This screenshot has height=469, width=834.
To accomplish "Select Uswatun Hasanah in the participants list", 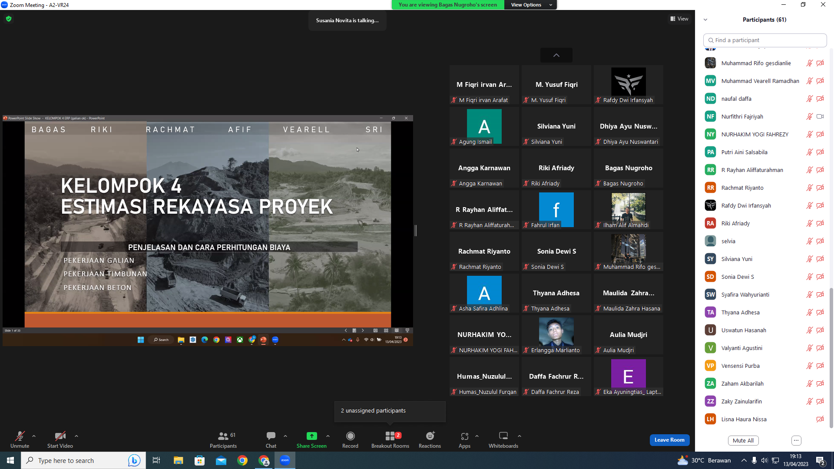I will pyautogui.click(x=764, y=330).
